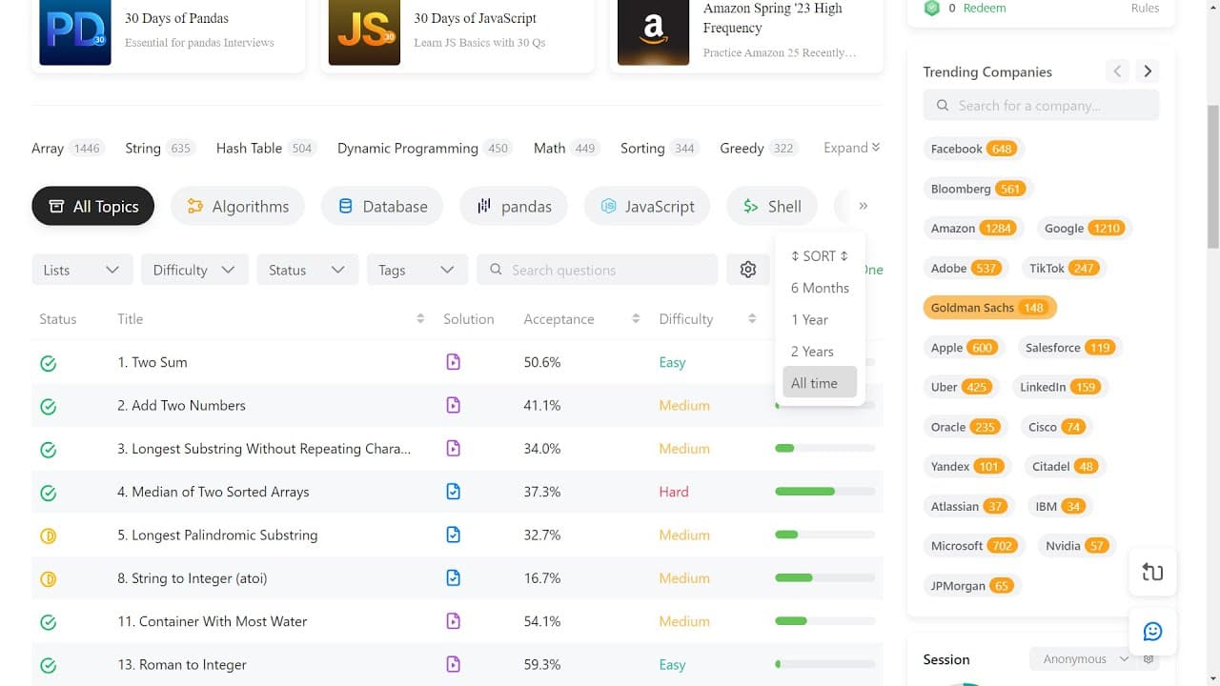The height and width of the screenshot is (686, 1220).
Task: Open the settings gear next to search
Action: click(748, 270)
